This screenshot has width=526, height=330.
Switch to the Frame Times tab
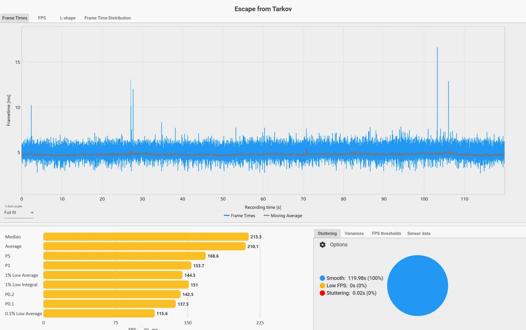click(x=14, y=18)
